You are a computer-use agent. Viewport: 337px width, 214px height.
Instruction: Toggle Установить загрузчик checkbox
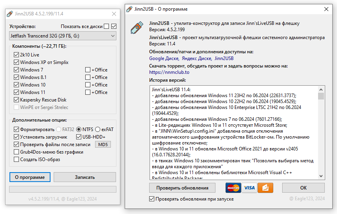click(x=16, y=137)
